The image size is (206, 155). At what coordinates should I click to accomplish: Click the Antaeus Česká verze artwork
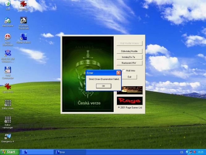click(x=88, y=74)
